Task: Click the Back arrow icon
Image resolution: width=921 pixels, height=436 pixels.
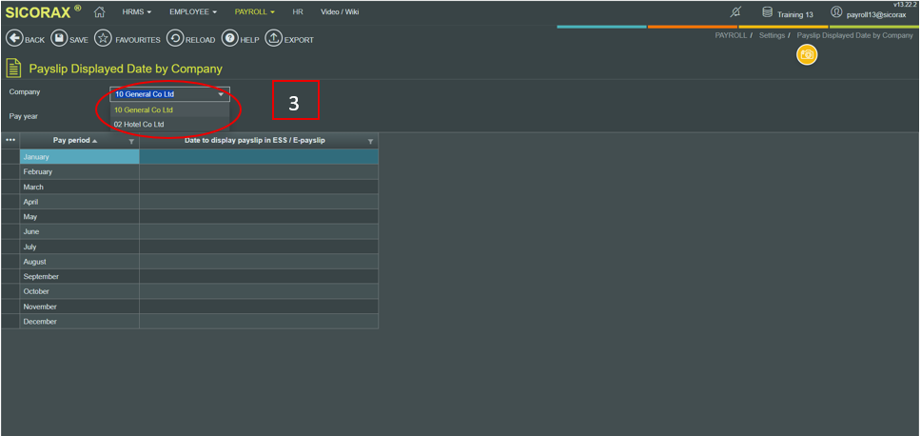Action: tap(15, 39)
